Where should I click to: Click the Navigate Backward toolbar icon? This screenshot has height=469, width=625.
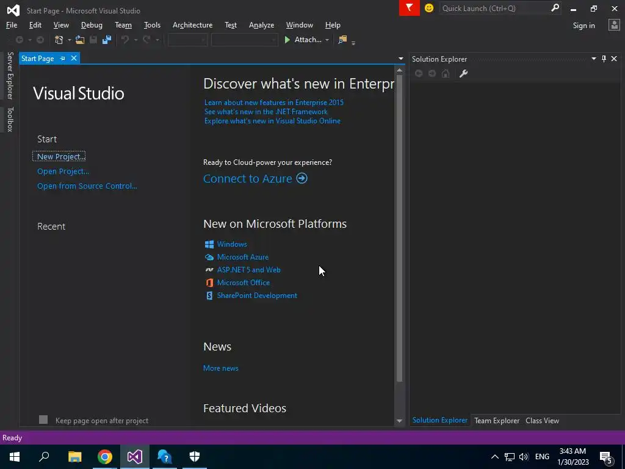click(x=19, y=40)
